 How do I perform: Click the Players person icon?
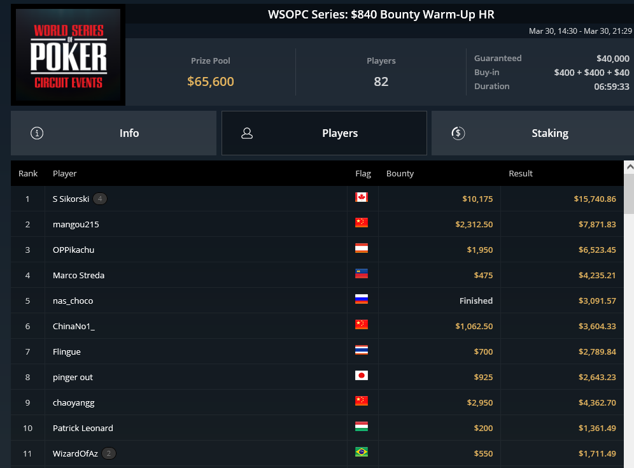247,133
